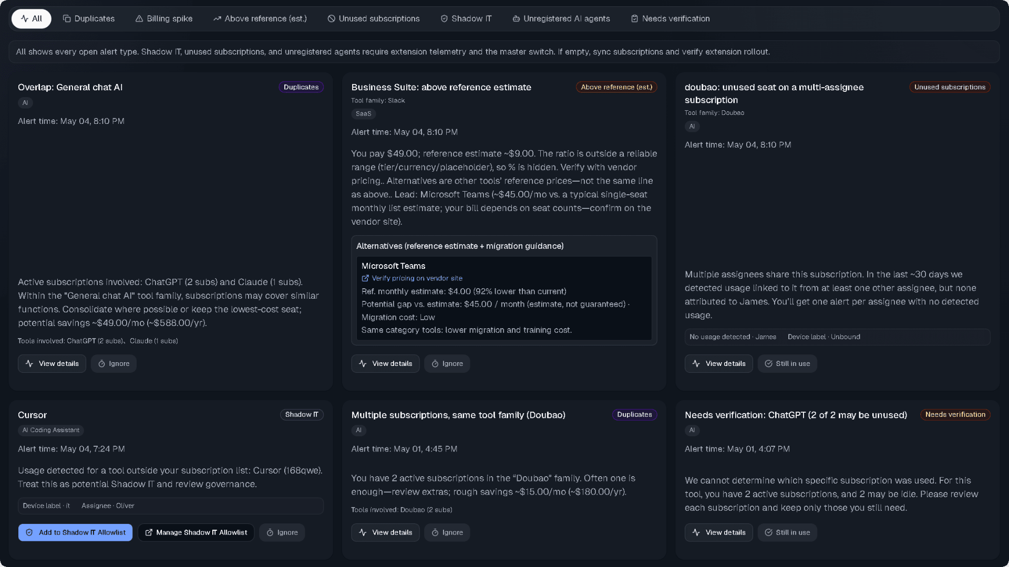The image size is (1009, 567).
Task: Click the Shadow IT badge on Cursor card
Action: point(302,415)
